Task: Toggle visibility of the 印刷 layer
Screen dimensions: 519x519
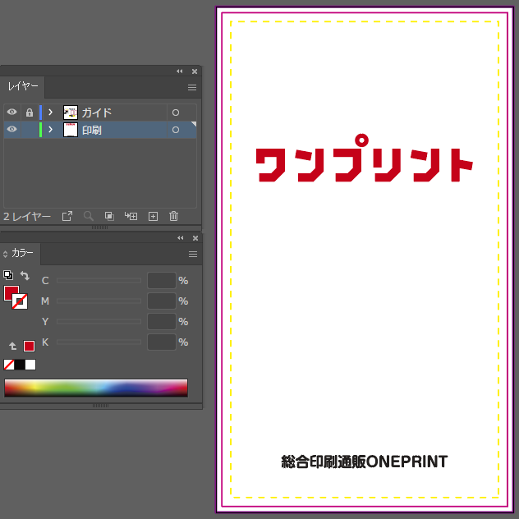Action: [11, 130]
